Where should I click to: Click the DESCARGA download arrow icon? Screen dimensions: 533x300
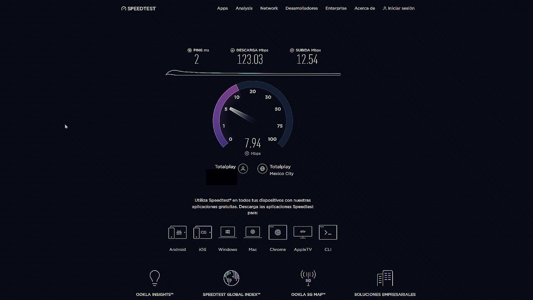232,50
